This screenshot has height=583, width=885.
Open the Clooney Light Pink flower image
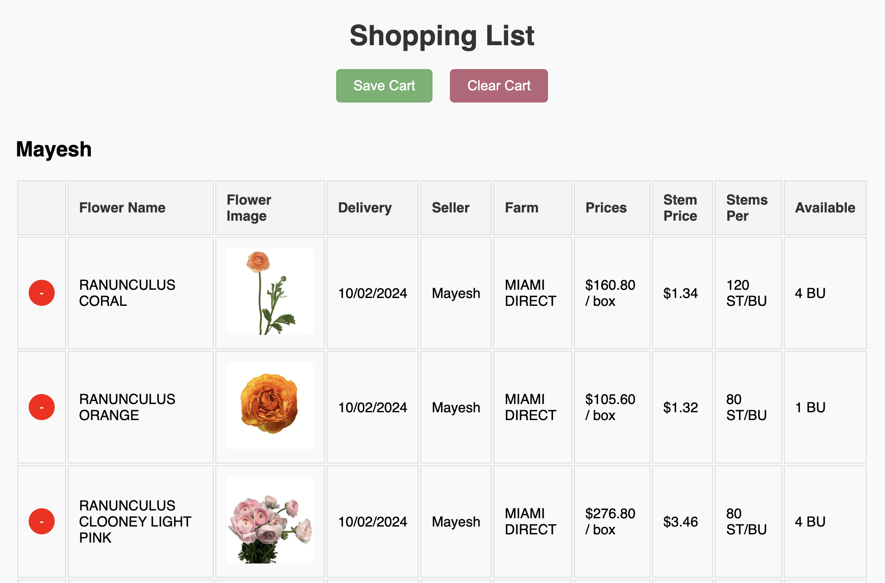click(270, 520)
